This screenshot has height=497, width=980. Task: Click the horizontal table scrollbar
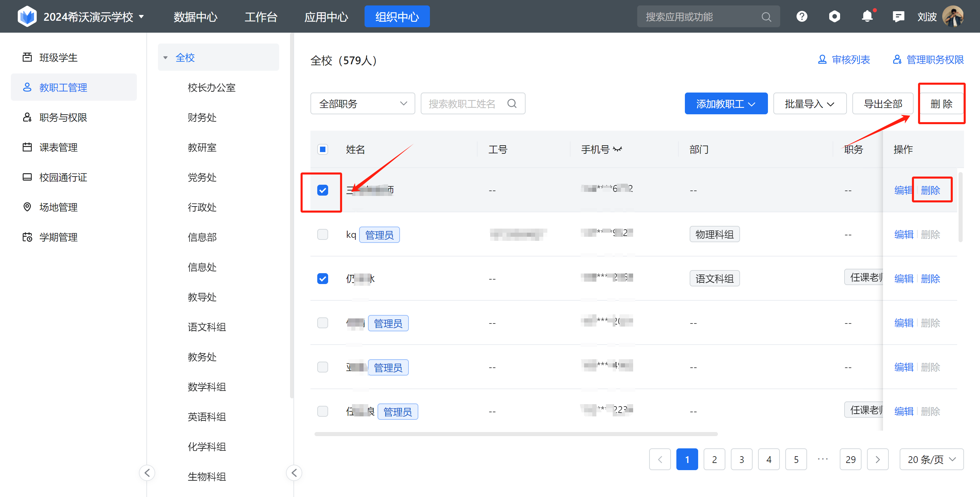pyautogui.click(x=516, y=434)
